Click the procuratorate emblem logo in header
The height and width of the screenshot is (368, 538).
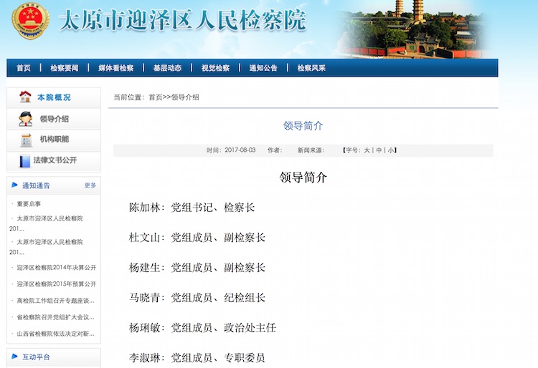pyautogui.click(x=29, y=22)
